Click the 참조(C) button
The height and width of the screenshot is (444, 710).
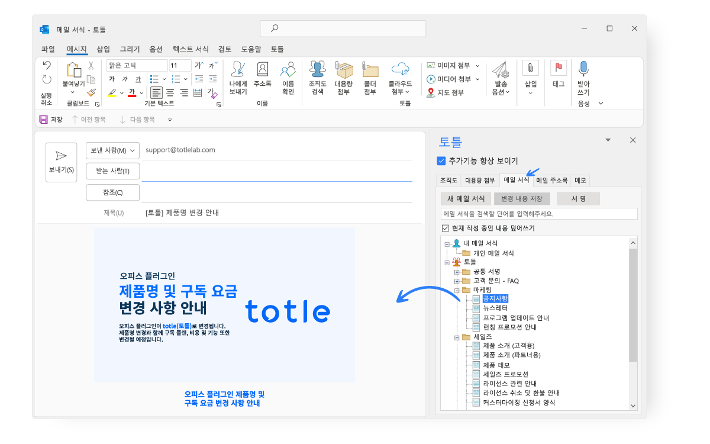[112, 192]
